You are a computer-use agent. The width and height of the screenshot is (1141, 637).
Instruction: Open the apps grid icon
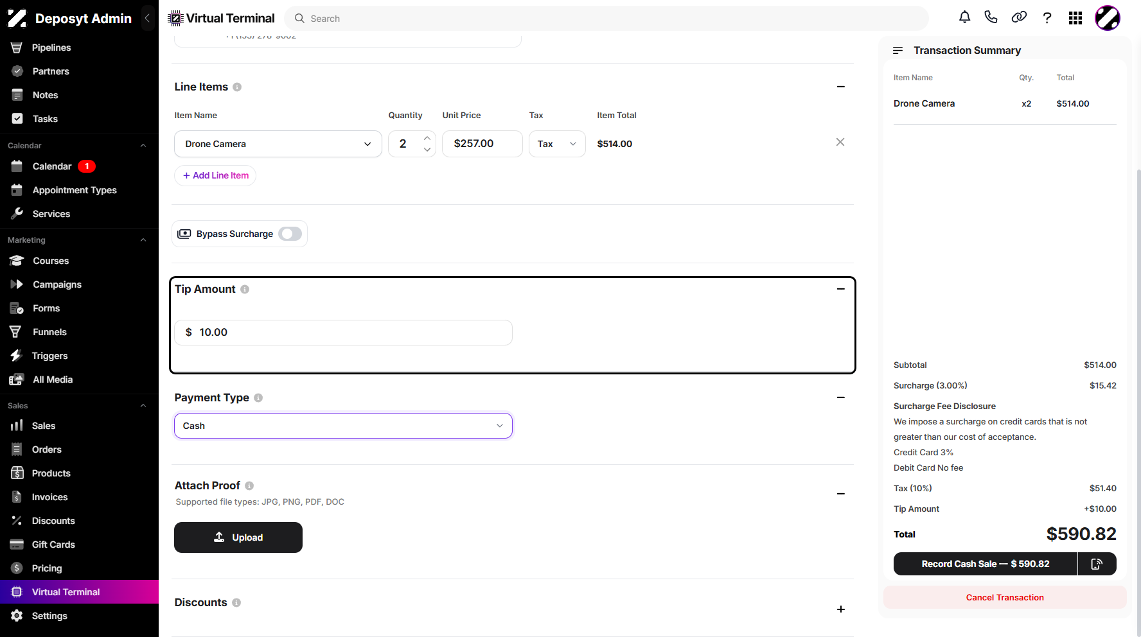click(x=1075, y=18)
